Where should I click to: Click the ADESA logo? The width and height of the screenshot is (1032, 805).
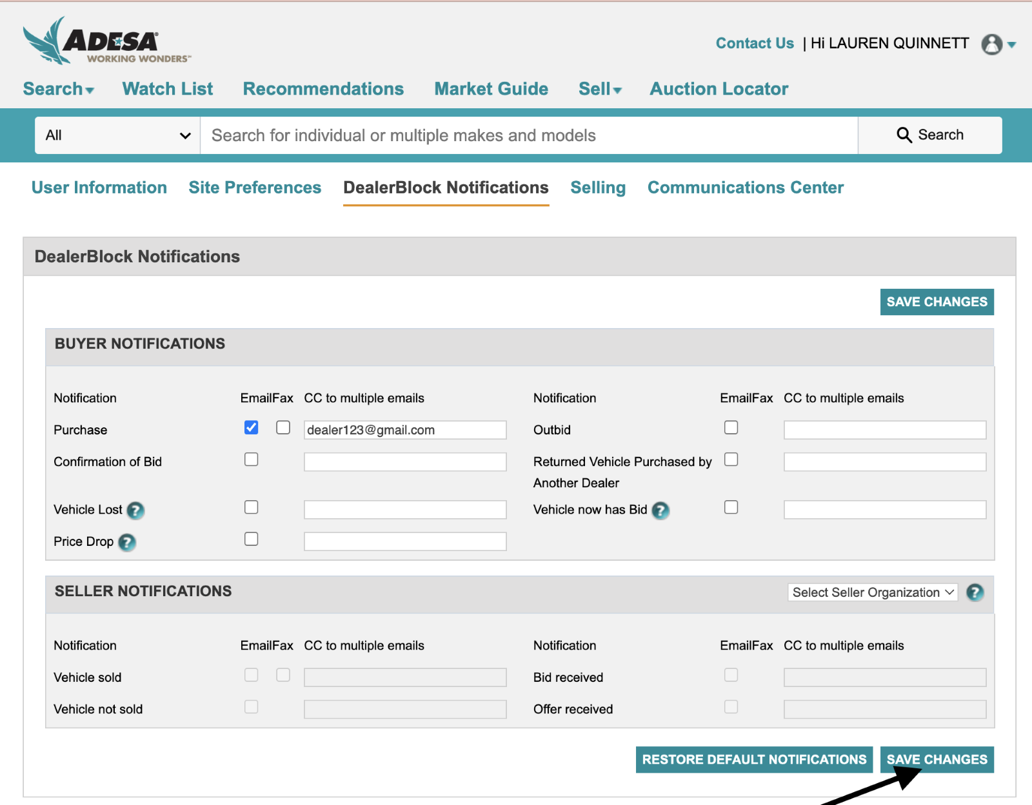coord(107,41)
